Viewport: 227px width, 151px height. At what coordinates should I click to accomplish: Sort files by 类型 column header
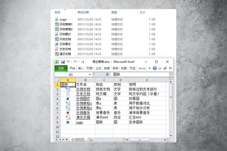(x=114, y=12)
